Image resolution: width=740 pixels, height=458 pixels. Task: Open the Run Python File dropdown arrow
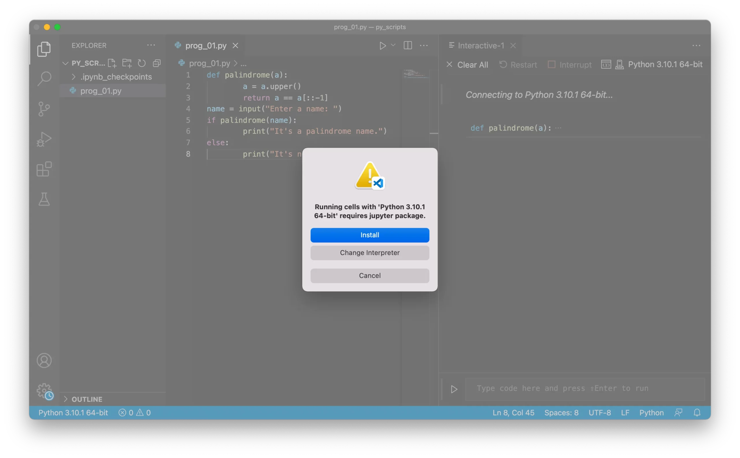[x=393, y=45]
